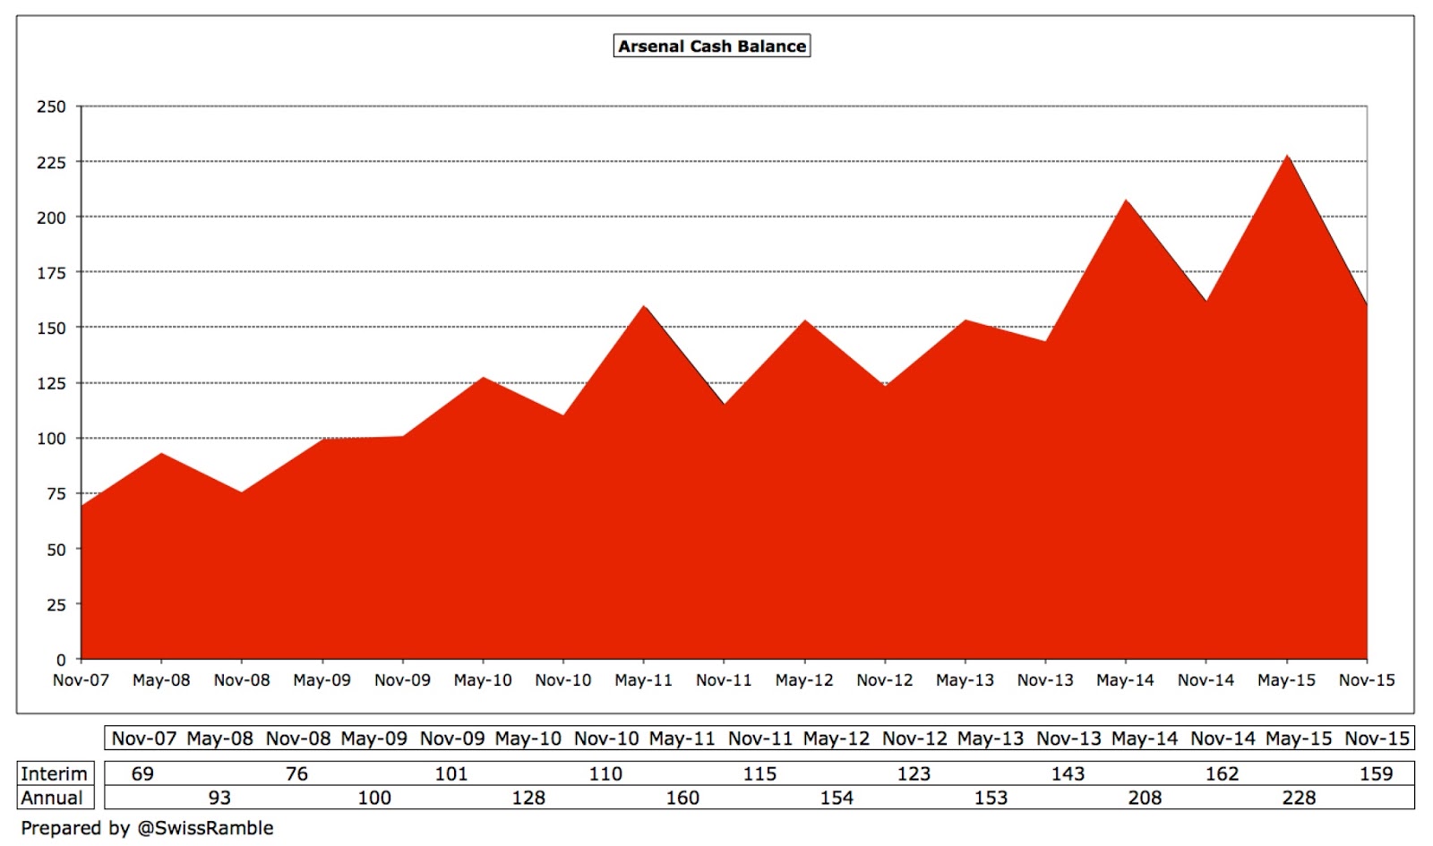Select Interim value 115

(x=759, y=773)
